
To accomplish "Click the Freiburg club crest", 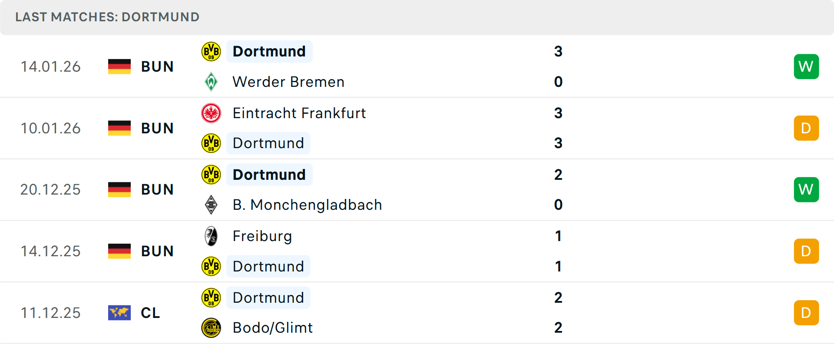I will (x=211, y=236).
